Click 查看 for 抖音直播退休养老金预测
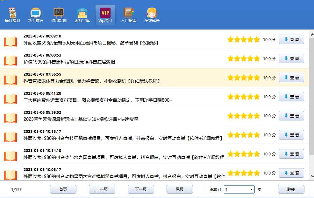This screenshot has width=314, height=198. pos(291,78)
